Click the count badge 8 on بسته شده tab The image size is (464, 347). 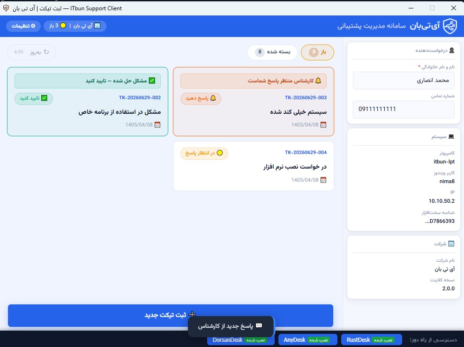tap(260, 52)
